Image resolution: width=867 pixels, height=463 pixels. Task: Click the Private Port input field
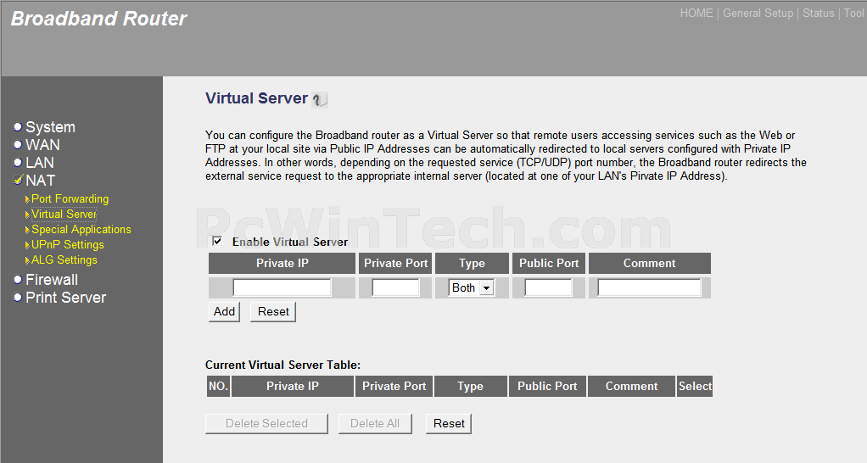click(396, 287)
